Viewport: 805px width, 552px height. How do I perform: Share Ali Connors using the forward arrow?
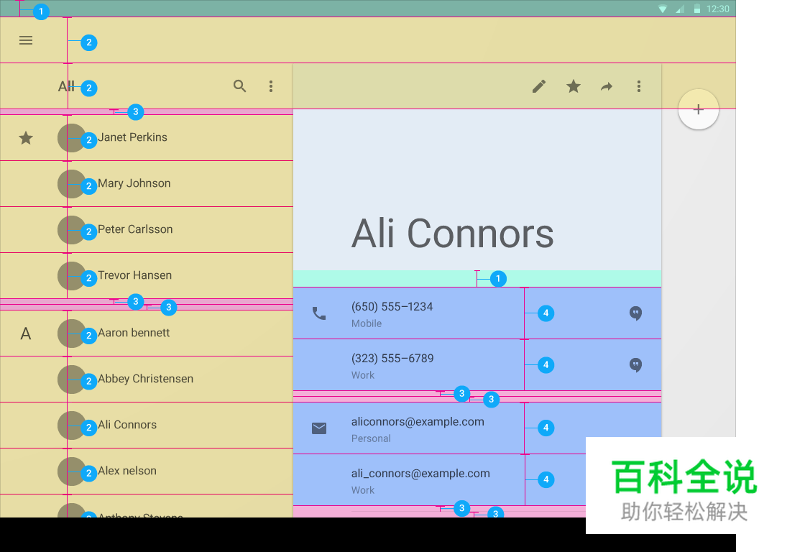[x=607, y=86]
